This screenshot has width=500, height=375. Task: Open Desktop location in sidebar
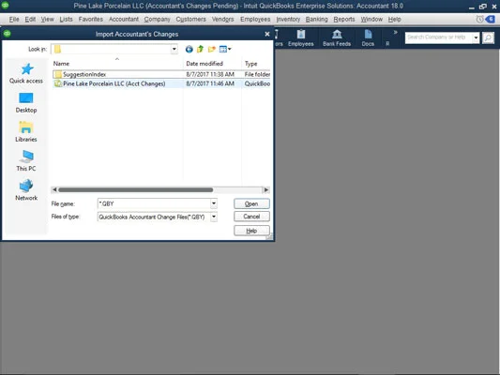[x=26, y=103]
